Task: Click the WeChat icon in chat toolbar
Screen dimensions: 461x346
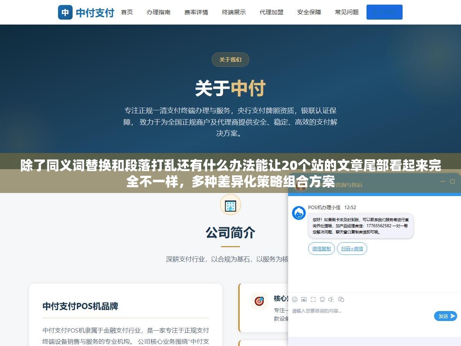Action: coord(341,299)
